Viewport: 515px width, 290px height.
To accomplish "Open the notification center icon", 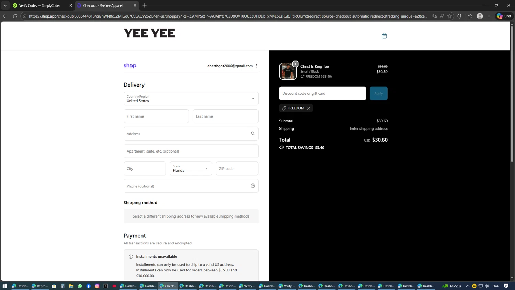I will (506, 286).
